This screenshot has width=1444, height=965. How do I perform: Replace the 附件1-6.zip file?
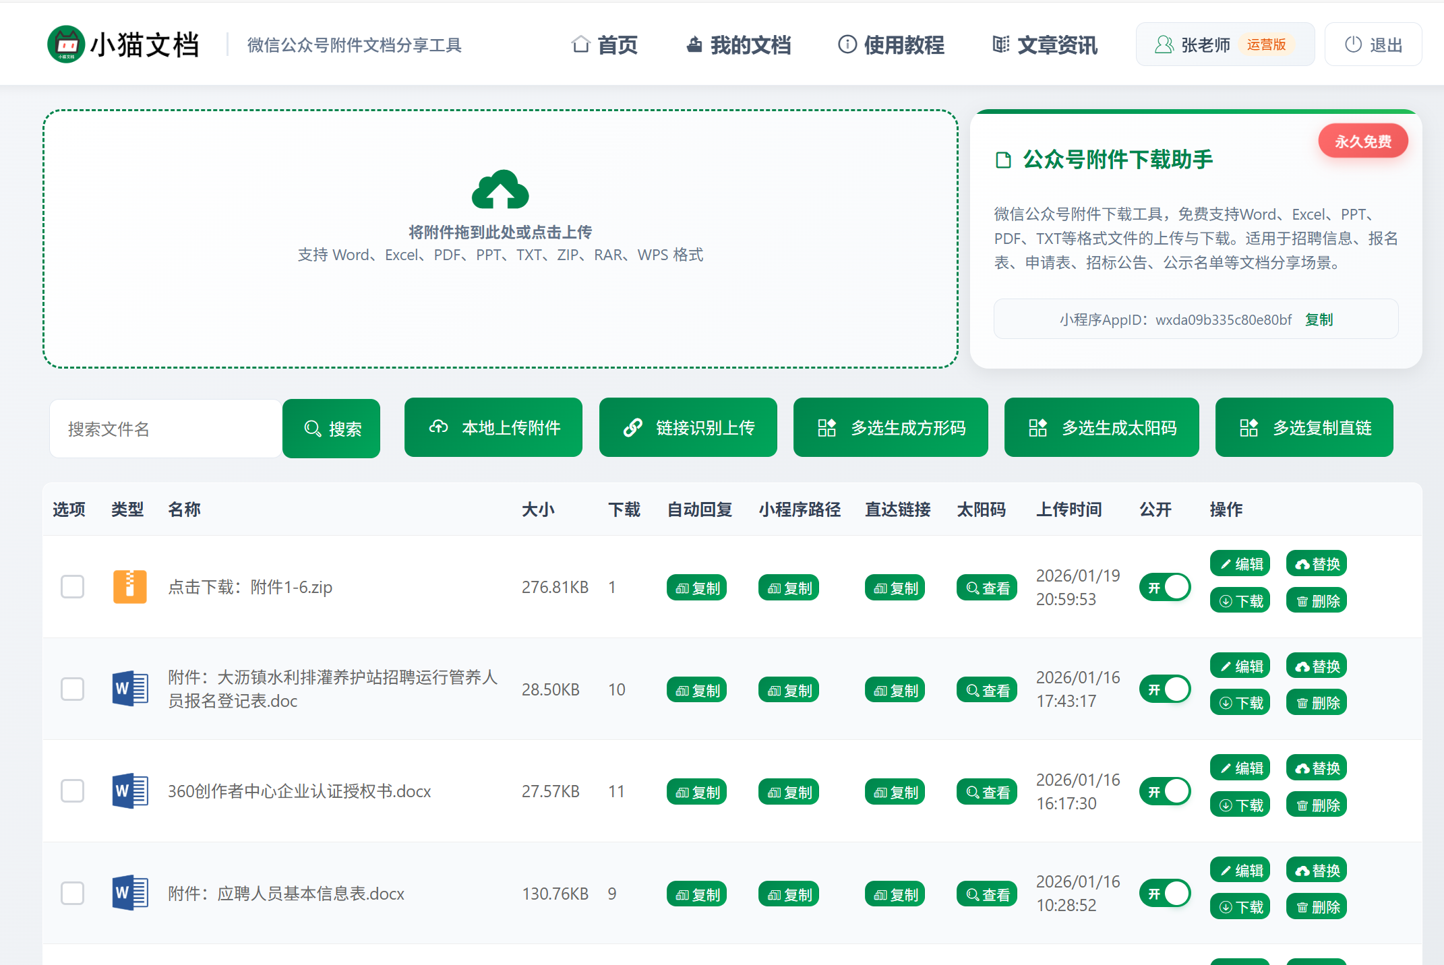(1315, 563)
